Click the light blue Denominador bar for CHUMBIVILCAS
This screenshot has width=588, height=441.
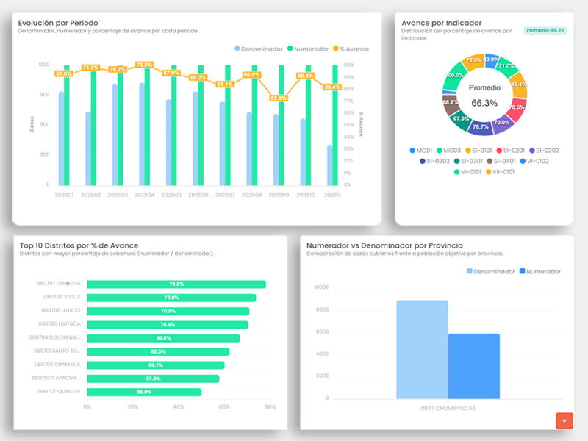pos(422,349)
